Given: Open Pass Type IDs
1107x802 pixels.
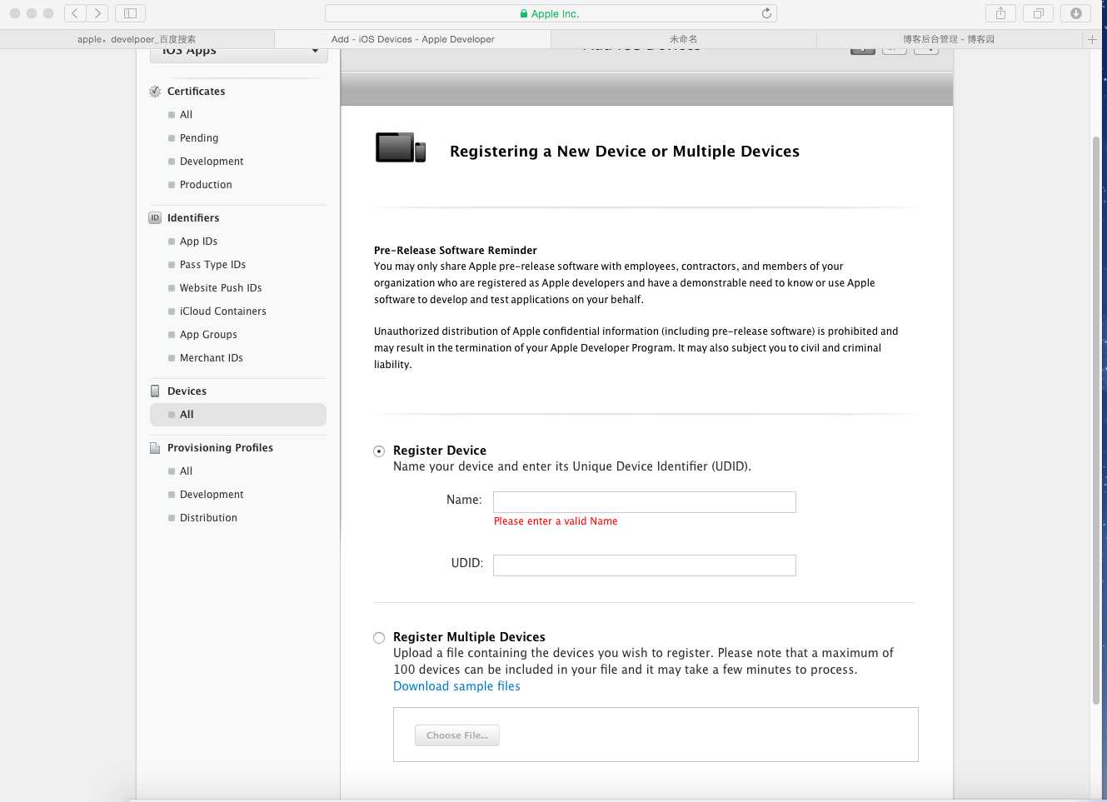Looking at the screenshot, I should (212, 265).
